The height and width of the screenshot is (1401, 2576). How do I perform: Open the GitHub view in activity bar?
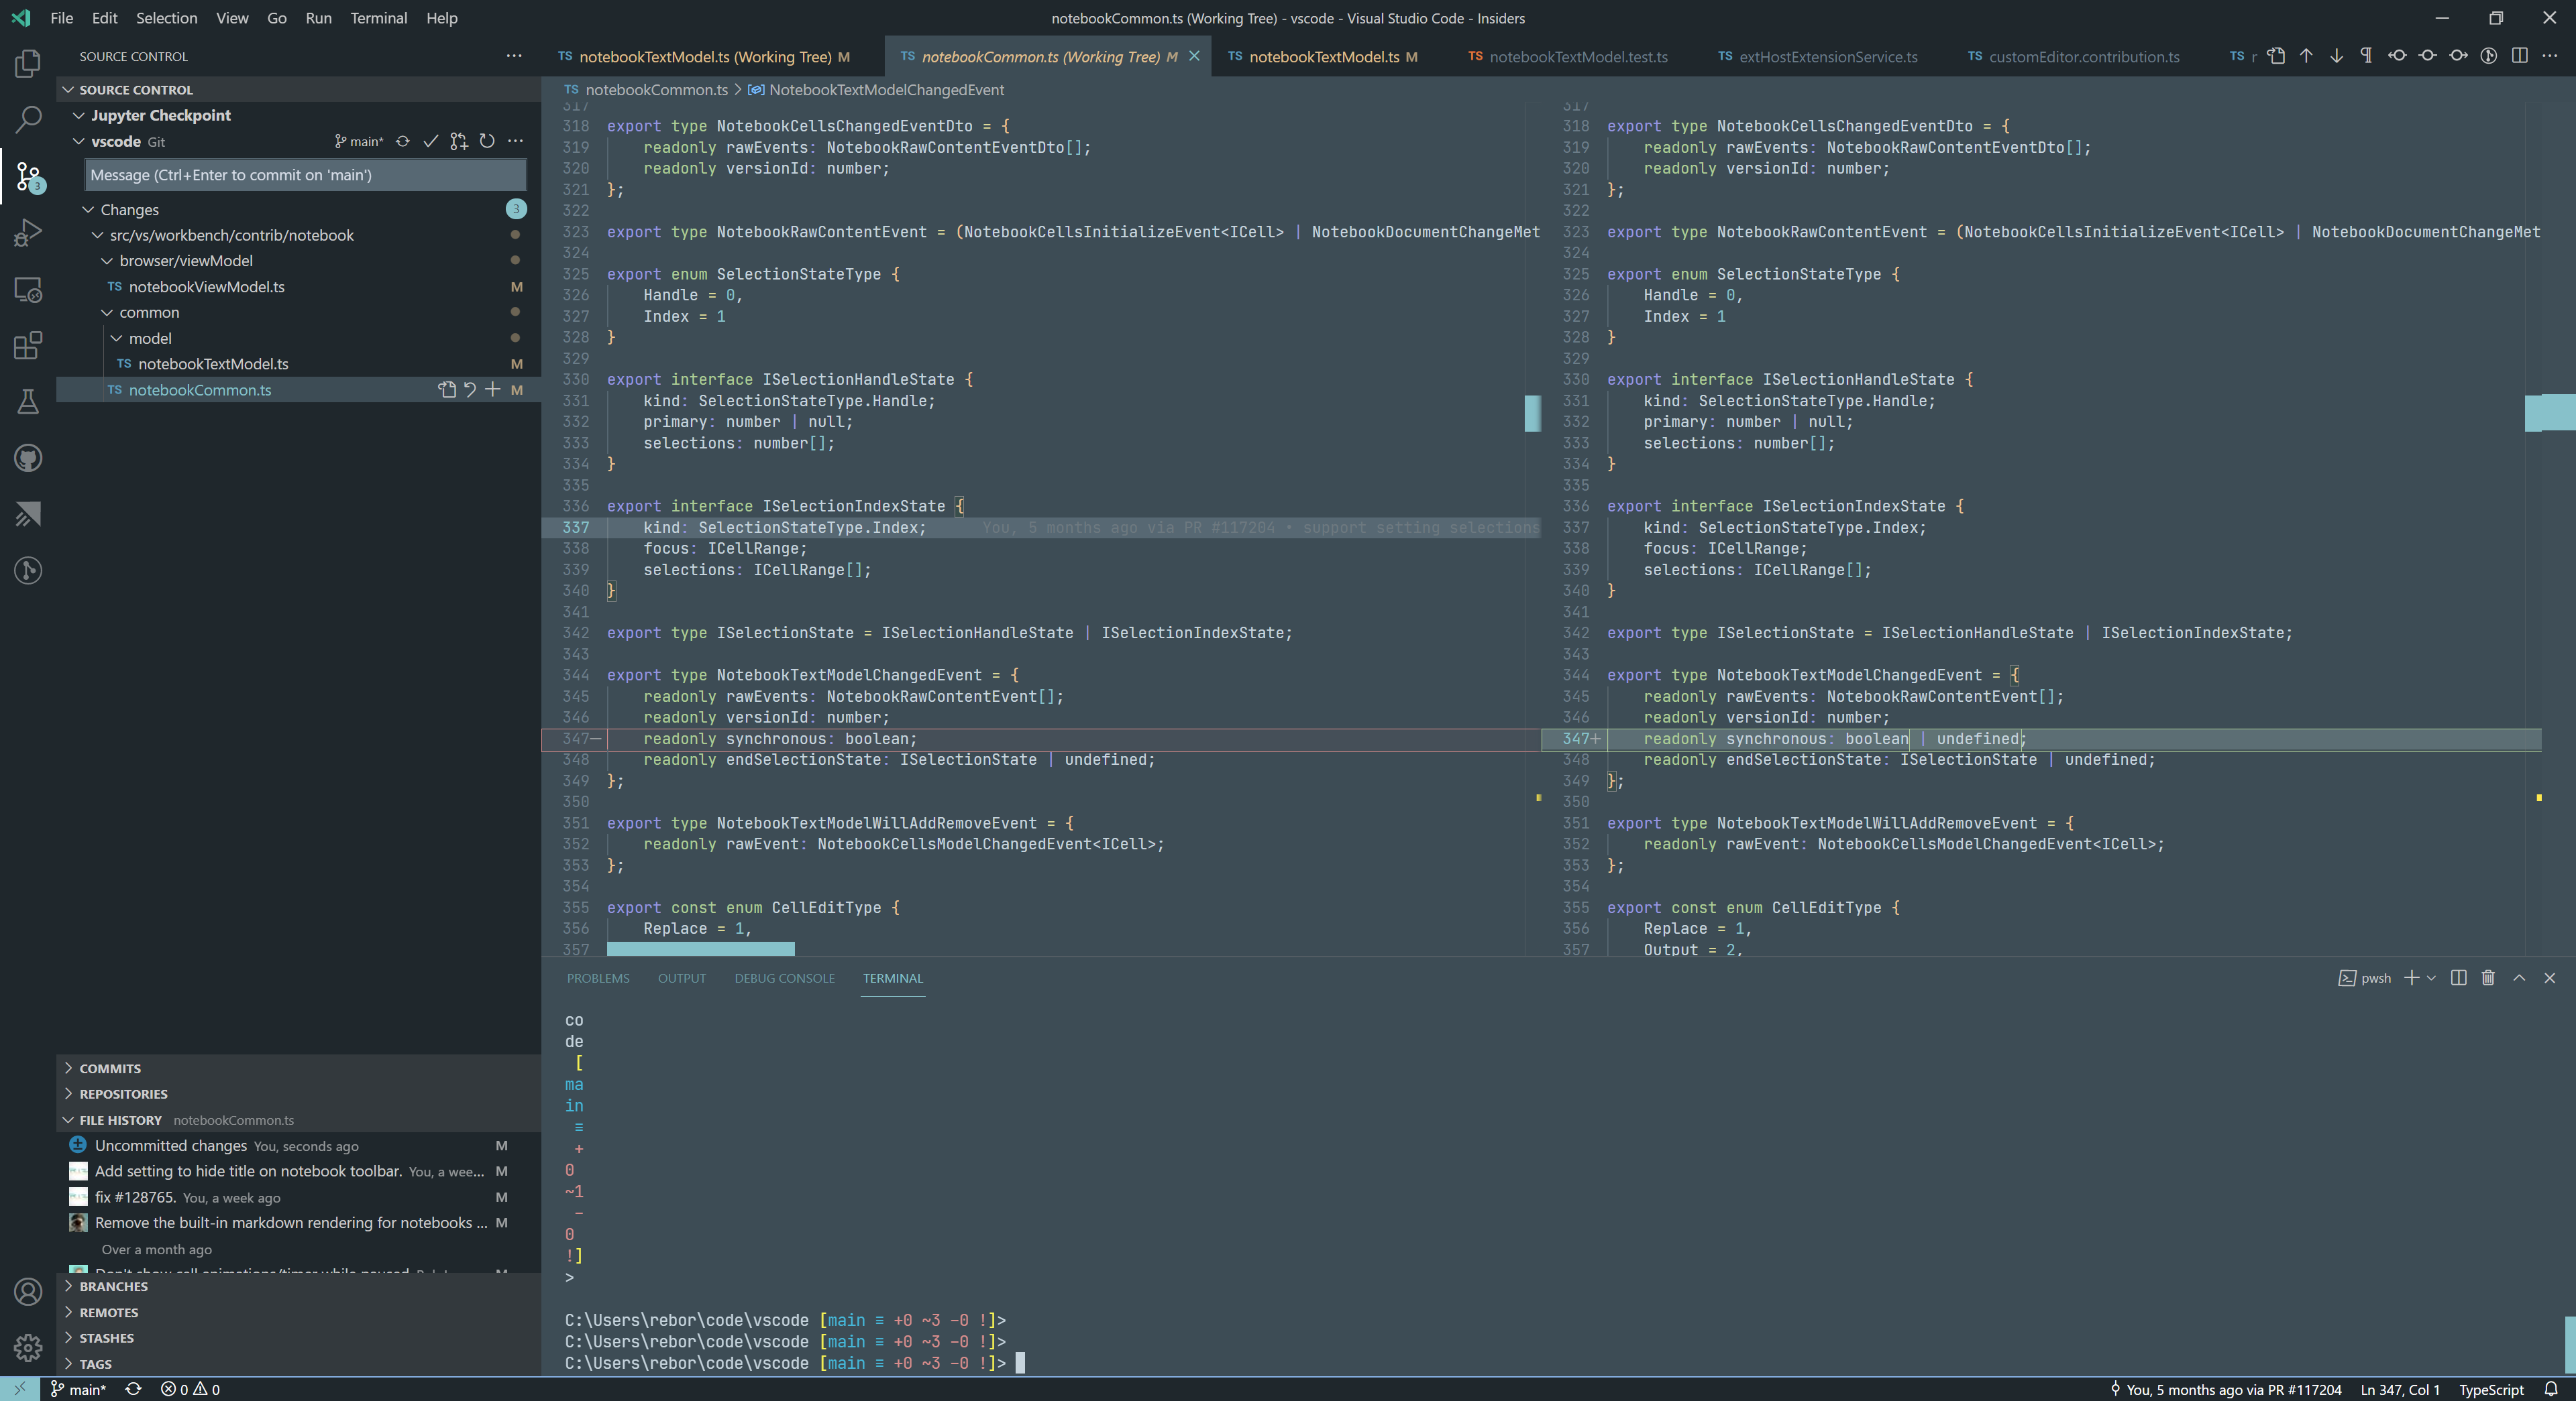28,459
